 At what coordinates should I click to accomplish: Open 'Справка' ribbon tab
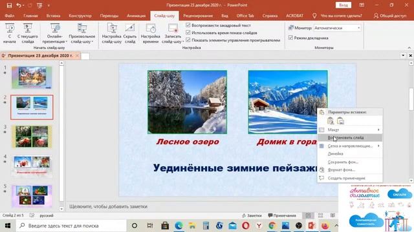point(270,15)
